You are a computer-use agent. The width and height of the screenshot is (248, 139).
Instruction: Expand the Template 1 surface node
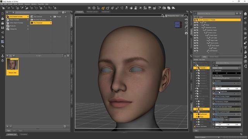pyautogui.click(x=197, y=68)
